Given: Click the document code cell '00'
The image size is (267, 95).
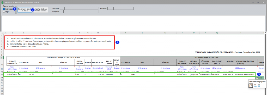Looking at the screenshot, I should [x=24, y=74].
